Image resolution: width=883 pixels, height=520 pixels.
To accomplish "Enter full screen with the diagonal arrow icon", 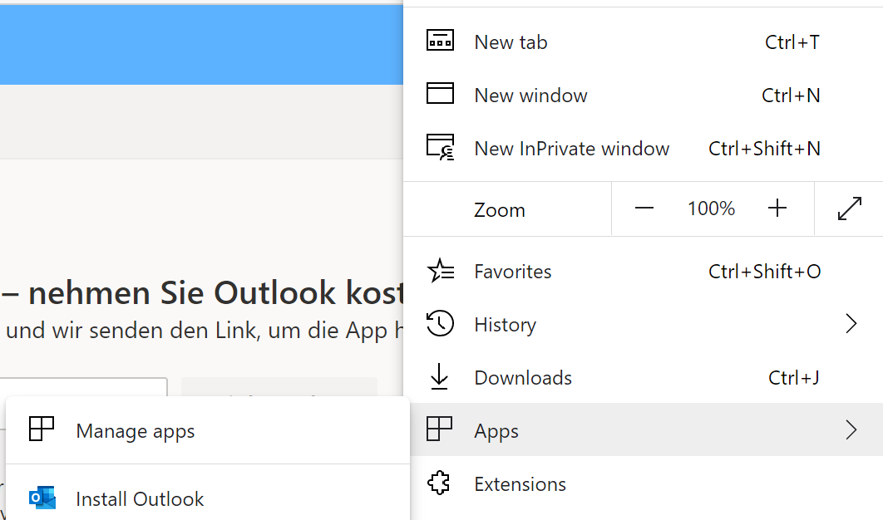I will pyautogui.click(x=849, y=208).
